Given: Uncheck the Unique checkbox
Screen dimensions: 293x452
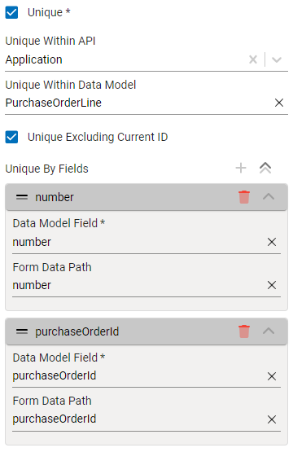Looking at the screenshot, I should click(11, 13).
